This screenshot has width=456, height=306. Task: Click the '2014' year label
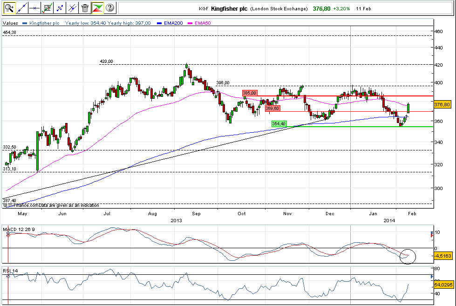coord(389,220)
